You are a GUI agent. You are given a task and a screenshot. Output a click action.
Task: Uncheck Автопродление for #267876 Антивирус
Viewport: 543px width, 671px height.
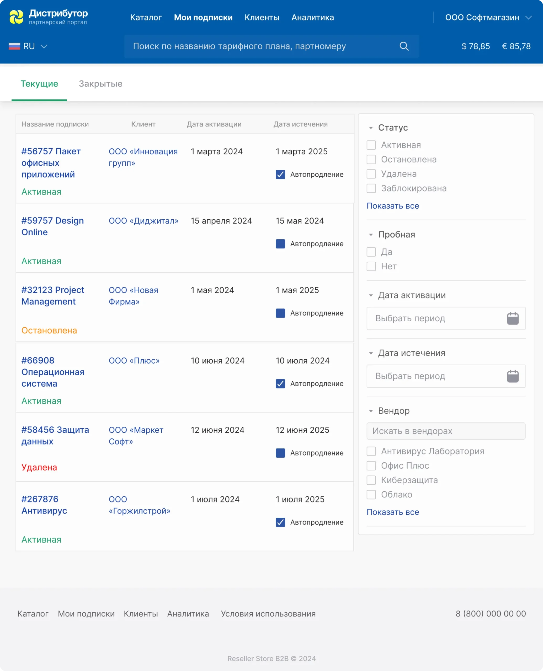tap(280, 522)
